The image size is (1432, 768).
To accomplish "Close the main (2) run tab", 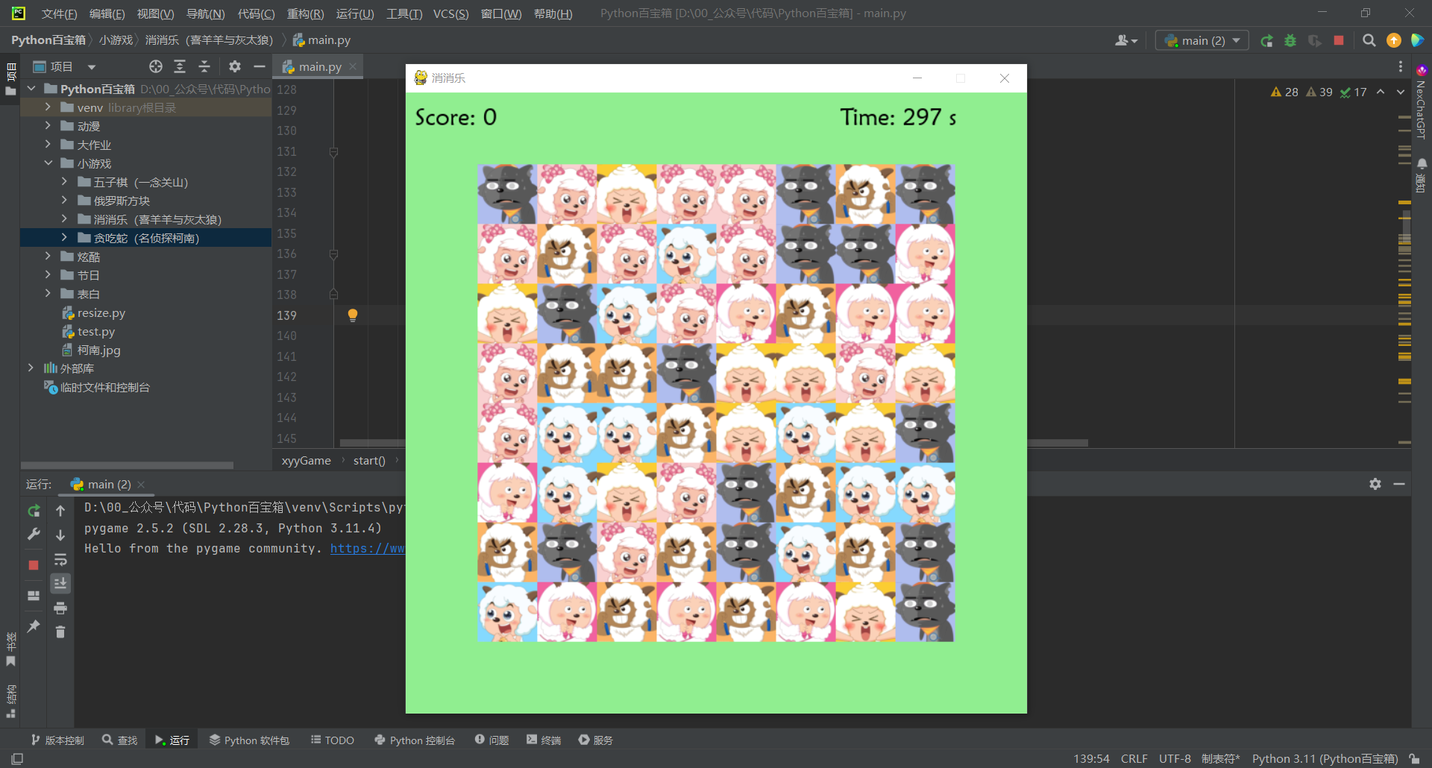I will pyautogui.click(x=141, y=485).
